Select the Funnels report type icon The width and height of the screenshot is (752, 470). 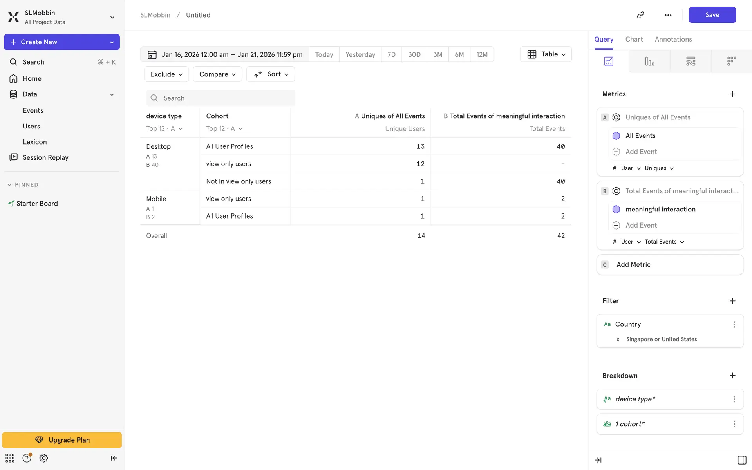pyautogui.click(x=649, y=61)
